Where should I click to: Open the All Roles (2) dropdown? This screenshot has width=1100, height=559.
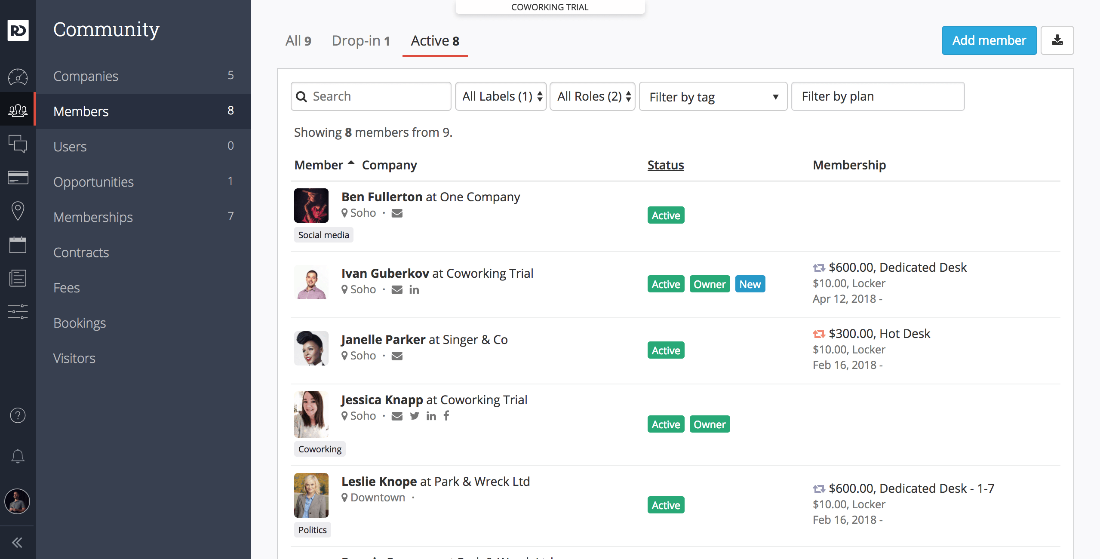593,96
